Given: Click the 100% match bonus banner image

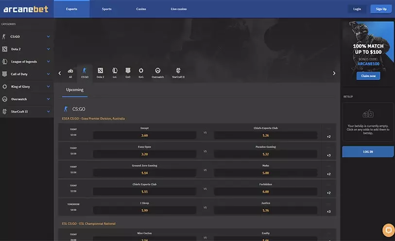Looking at the screenshot, I should coord(368,53).
